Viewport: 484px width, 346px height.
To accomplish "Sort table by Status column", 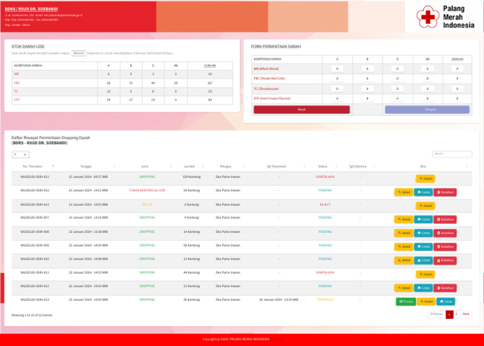I will [323, 166].
